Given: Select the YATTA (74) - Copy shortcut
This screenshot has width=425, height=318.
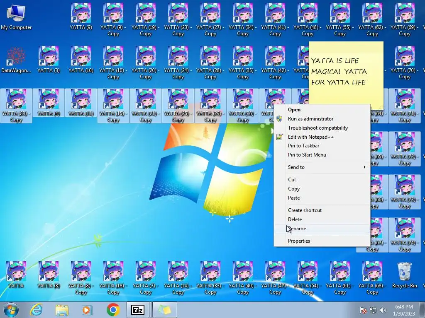Looking at the screenshot, I should [x=404, y=235].
